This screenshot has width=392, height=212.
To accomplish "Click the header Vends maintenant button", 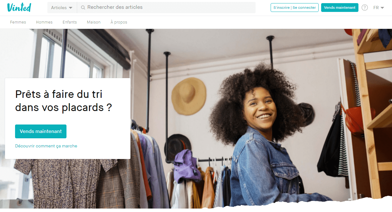I will (340, 8).
